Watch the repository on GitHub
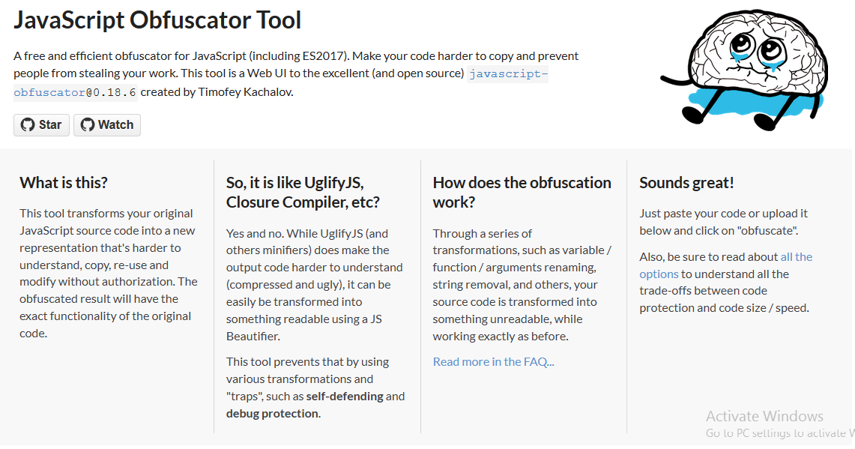Image resolution: width=855 pixels, height=449 pixels. click(107, 125)
